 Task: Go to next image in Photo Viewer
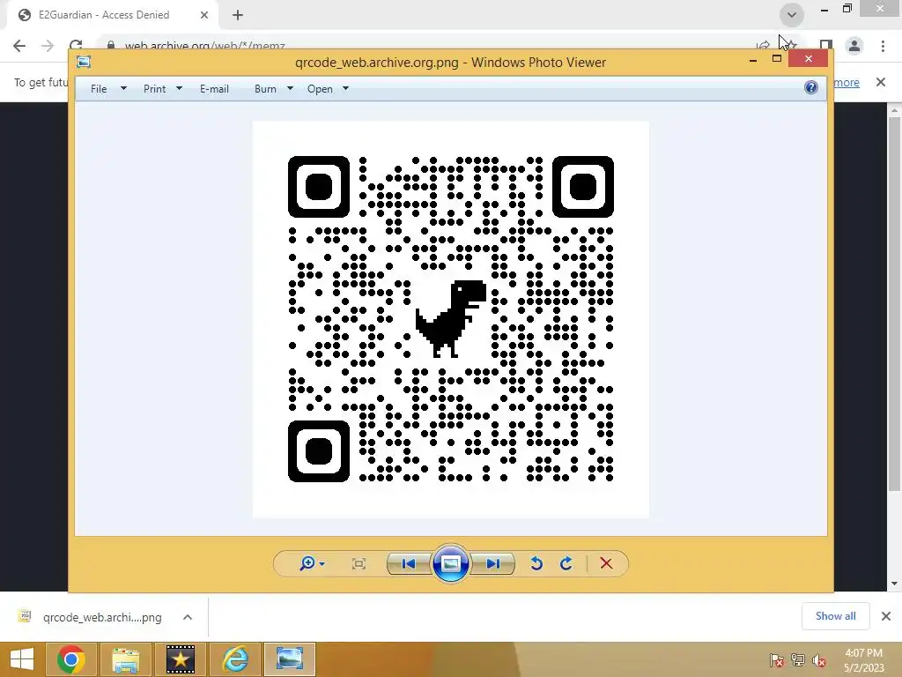[x=493, y=563]
